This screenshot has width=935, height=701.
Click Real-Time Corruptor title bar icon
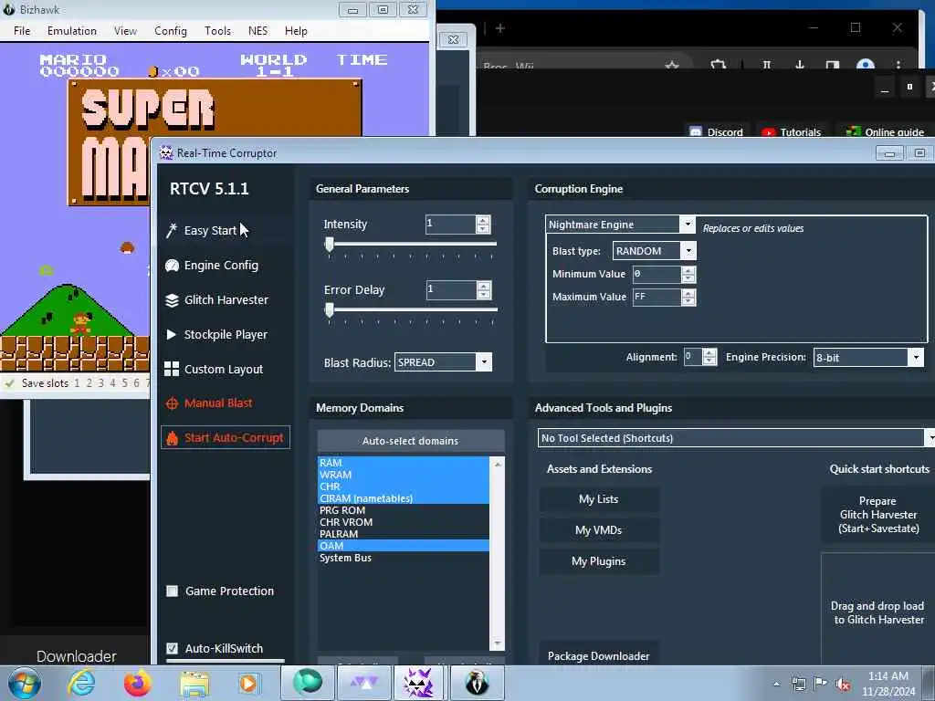click(166, 152)
